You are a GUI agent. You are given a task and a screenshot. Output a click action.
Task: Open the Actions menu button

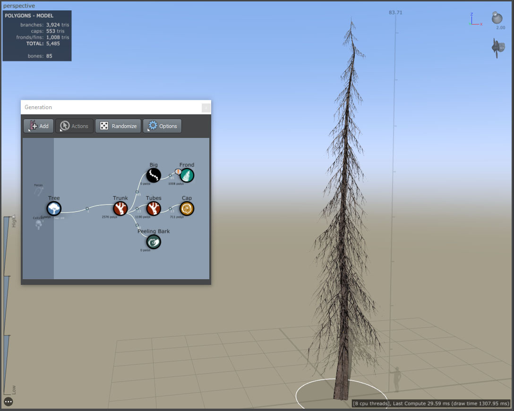pyautogui.click(x=75, y=126)
